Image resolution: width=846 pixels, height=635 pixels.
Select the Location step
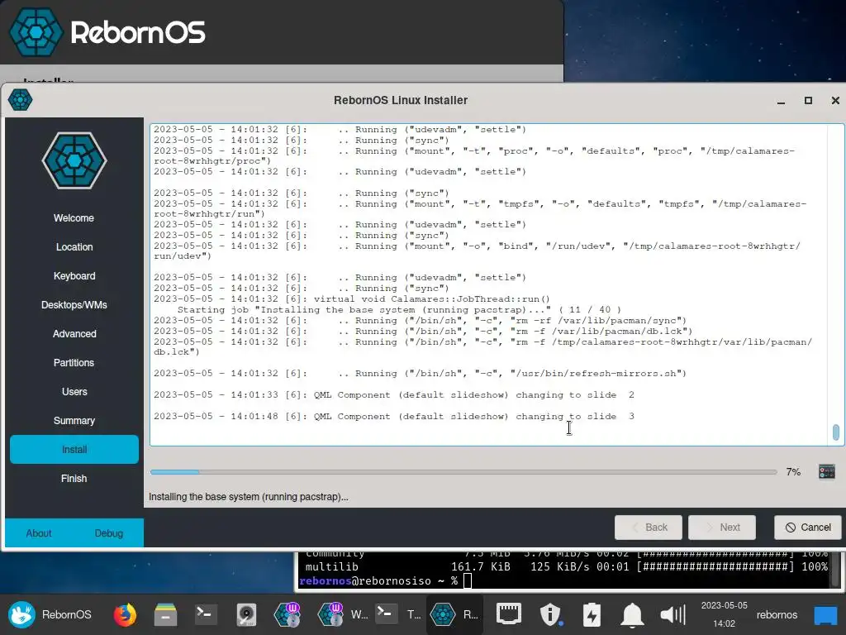74,246
